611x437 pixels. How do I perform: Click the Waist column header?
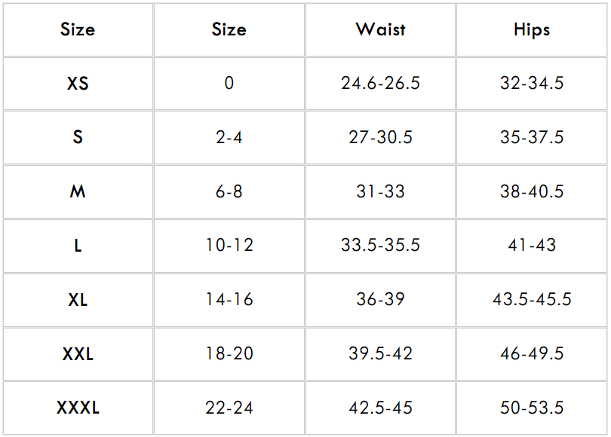[x=380, y=29]
